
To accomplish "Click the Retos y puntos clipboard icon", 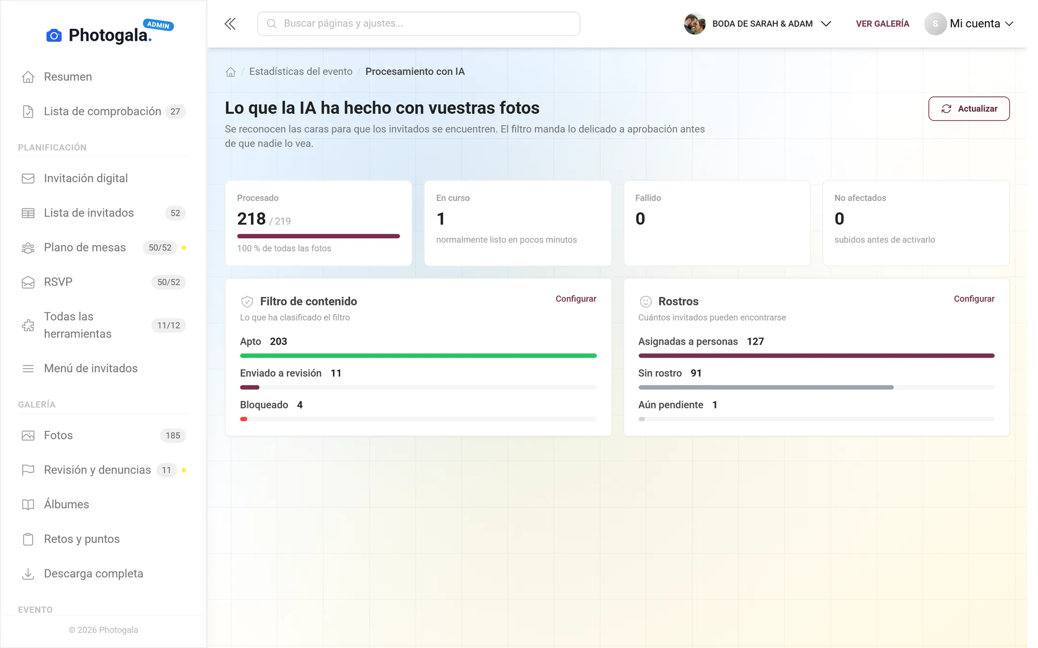I will point(28,539).
